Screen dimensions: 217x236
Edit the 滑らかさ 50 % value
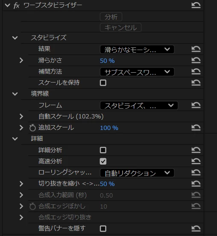tap(107, 61)
